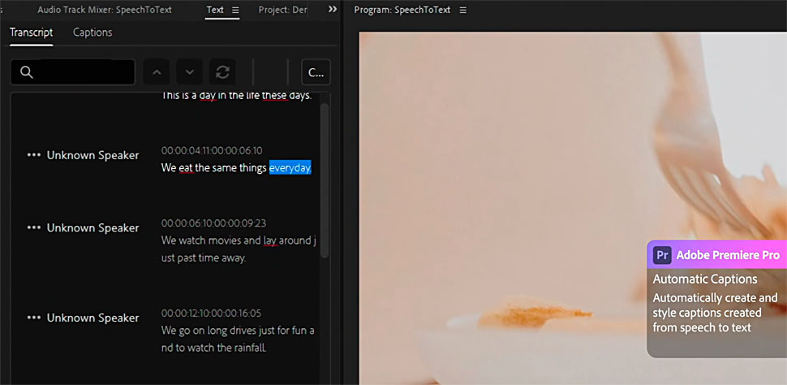Click the timecode 00:00:12:10:00:00:16:05
This screenshot has width=787, height=385.
click(211, 314)
